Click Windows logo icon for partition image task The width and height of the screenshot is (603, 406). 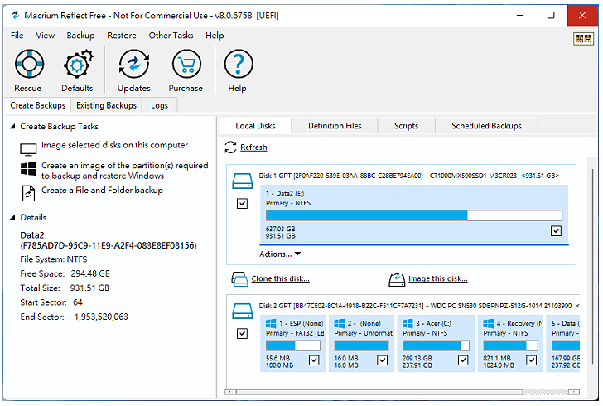pos(28,168)
